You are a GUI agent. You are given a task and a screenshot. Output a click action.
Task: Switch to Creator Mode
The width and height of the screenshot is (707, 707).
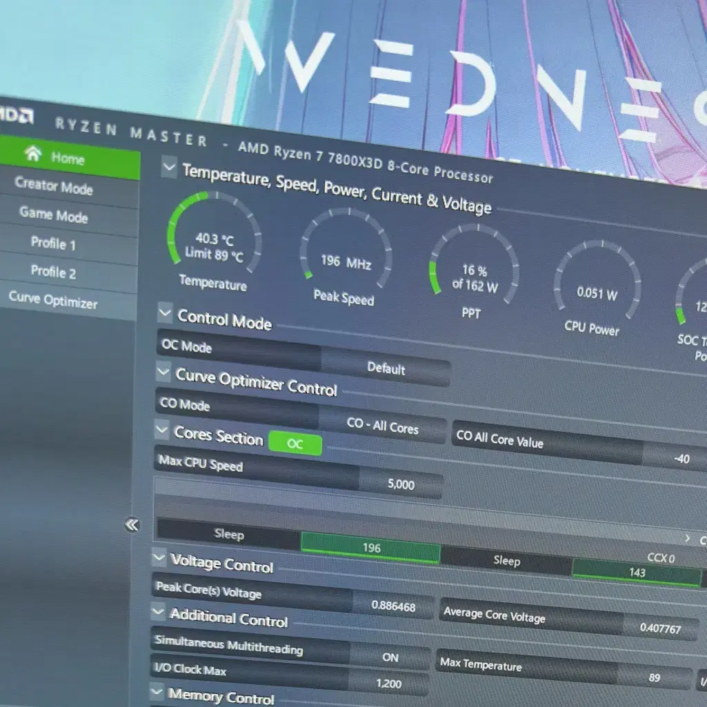[x=53, y=186]
